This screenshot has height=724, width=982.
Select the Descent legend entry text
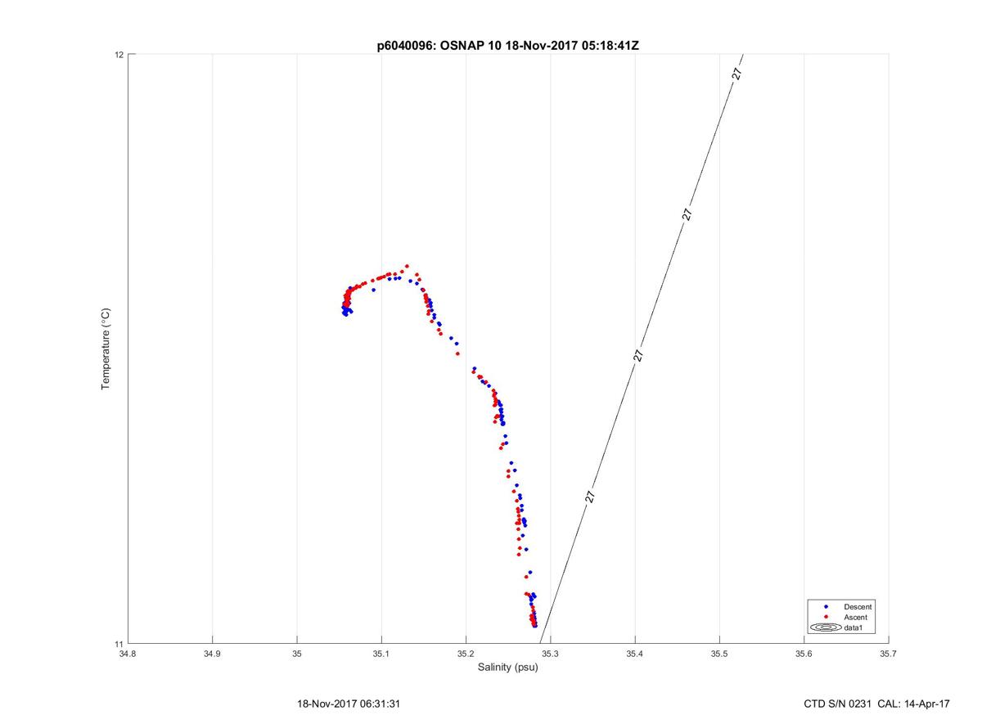[858, 607]
